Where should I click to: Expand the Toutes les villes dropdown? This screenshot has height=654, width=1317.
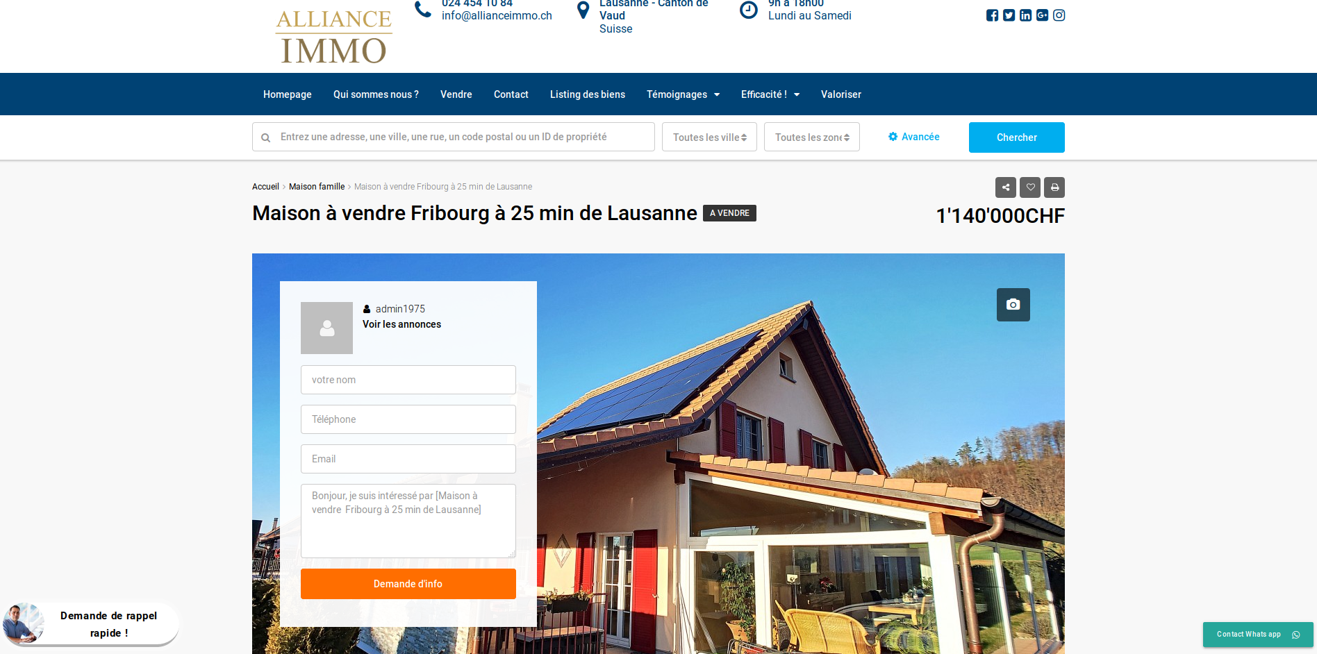pos(709,137)
